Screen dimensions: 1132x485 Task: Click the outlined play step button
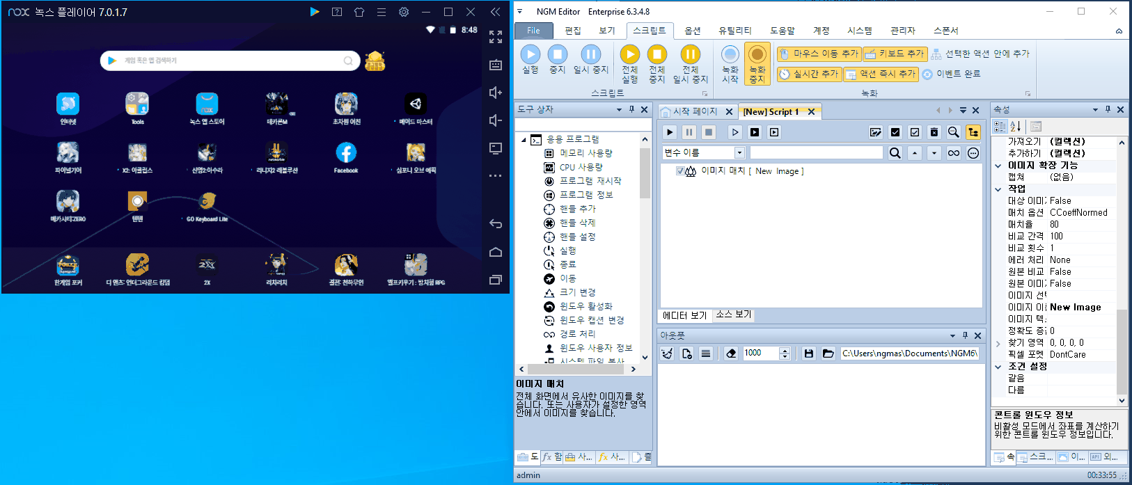coord(735,132)
